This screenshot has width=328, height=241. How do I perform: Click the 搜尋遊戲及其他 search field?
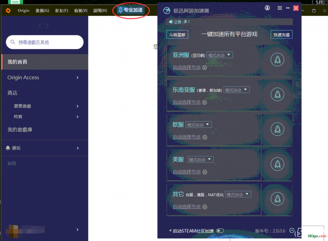point(45,42)
